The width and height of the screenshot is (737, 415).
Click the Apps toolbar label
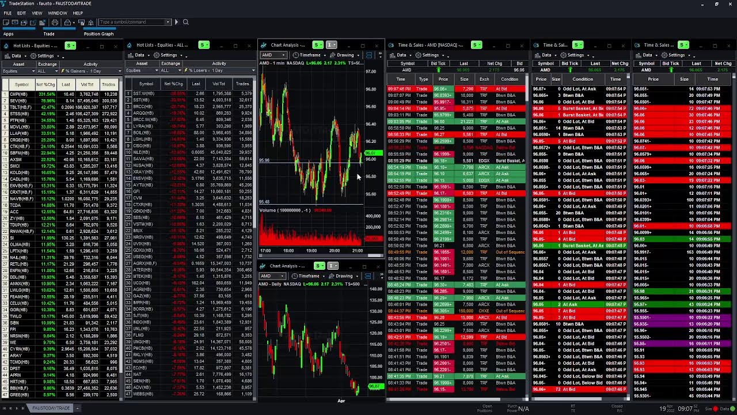click(x=9, y=34)
